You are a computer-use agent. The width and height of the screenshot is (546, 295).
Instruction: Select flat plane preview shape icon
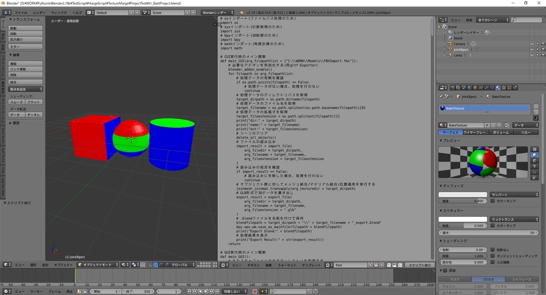click(x=535, y=149)
